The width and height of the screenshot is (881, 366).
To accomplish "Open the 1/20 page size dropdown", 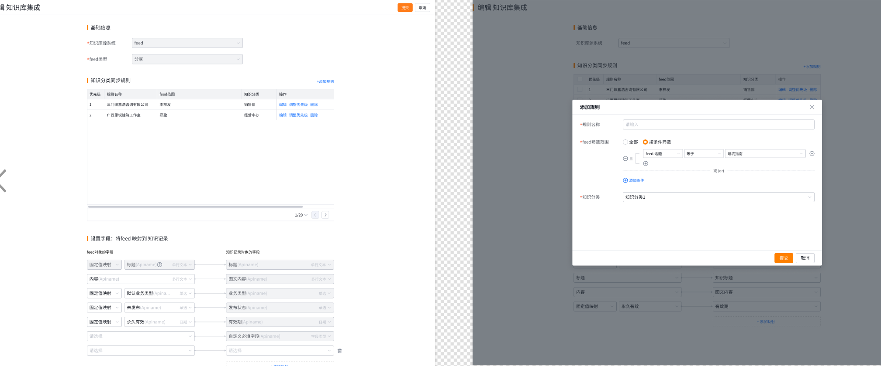I will [x=301, y=215].
